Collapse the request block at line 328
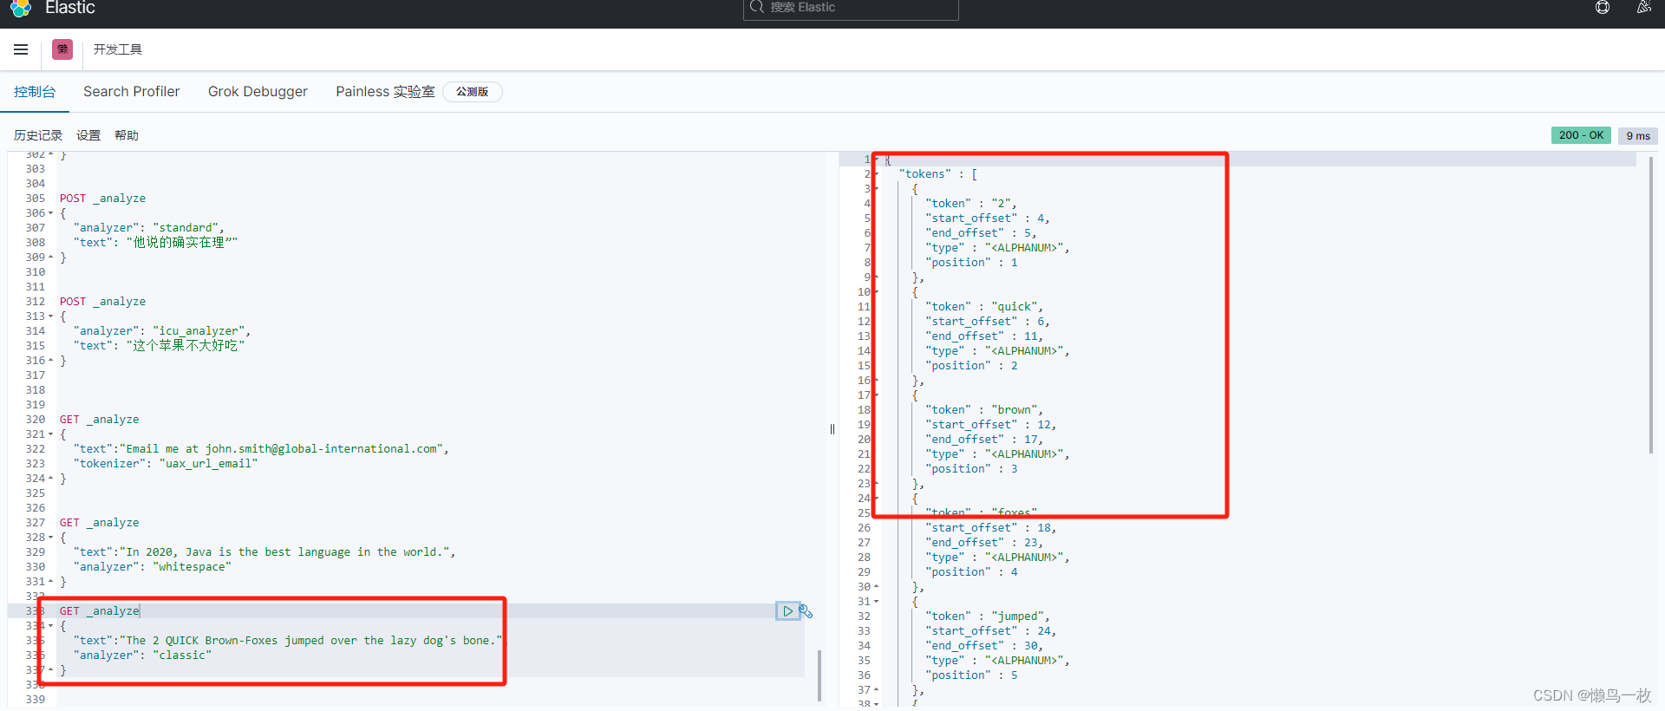 coord(50,538)
